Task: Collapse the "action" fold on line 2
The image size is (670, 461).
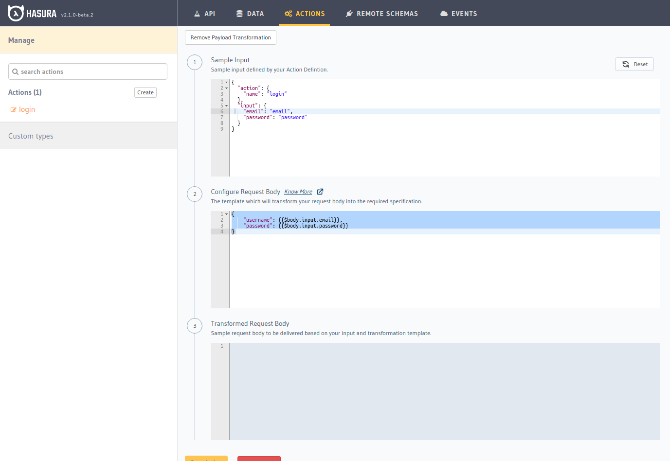Action: 226,89
